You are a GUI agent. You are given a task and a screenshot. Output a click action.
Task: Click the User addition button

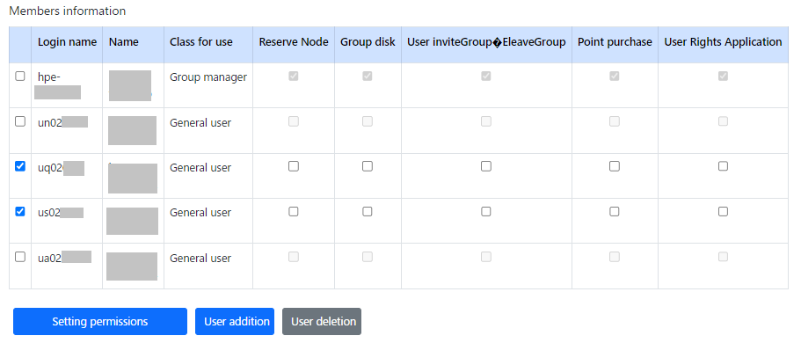[235, 322]
